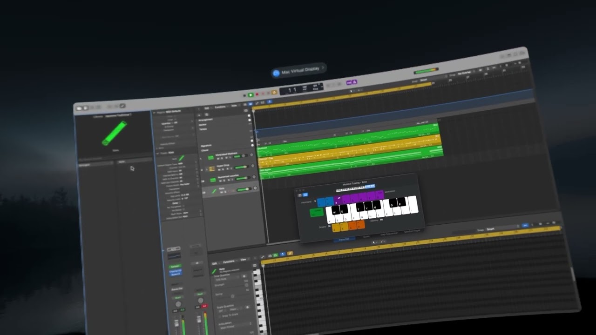
Task: Open the Mac Virtual Display pill
Action: click(298, 71)
